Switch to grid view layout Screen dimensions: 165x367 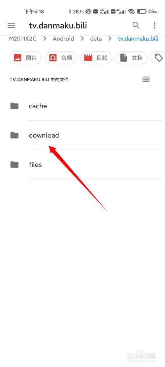(146, 79)
